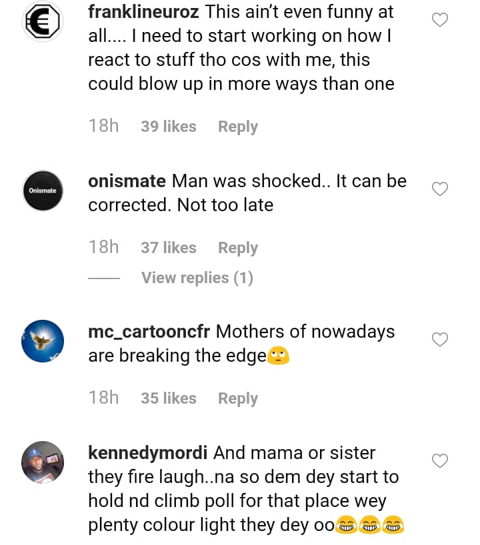Heart mc_cartooncfr's comment
The image size is (480, 545).
[x=440, y=340]
